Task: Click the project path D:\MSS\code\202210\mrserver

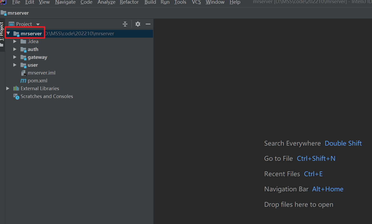Action: click(80, 34)
